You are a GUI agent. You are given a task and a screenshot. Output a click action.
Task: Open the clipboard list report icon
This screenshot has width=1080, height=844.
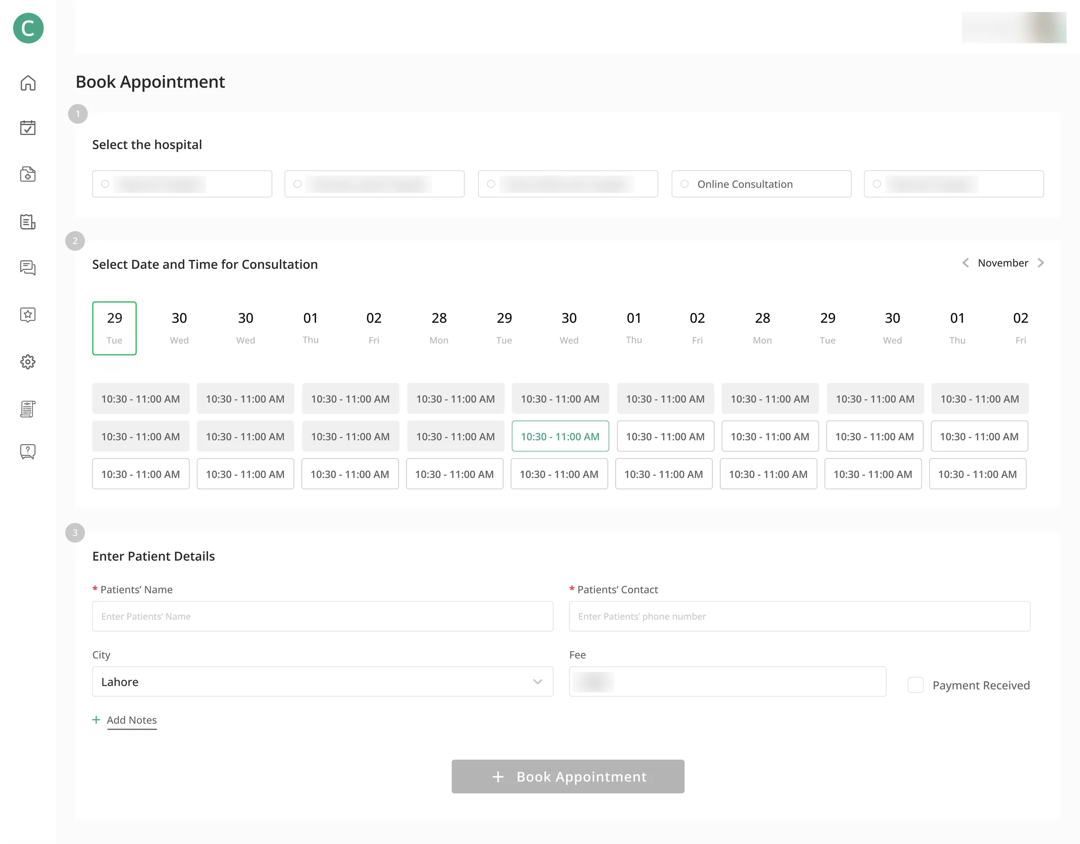coord(27,222)
